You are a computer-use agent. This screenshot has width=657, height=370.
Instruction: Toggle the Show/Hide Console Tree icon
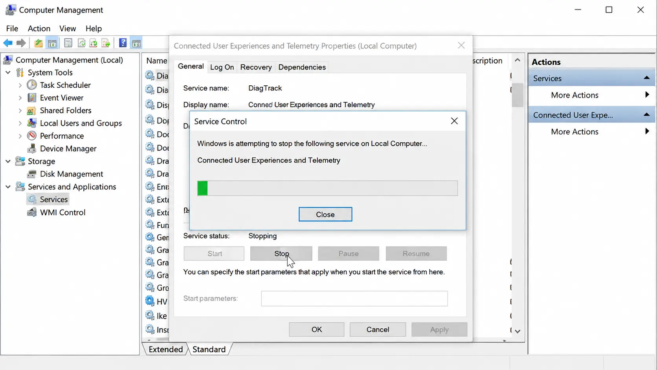pos(52,43)
